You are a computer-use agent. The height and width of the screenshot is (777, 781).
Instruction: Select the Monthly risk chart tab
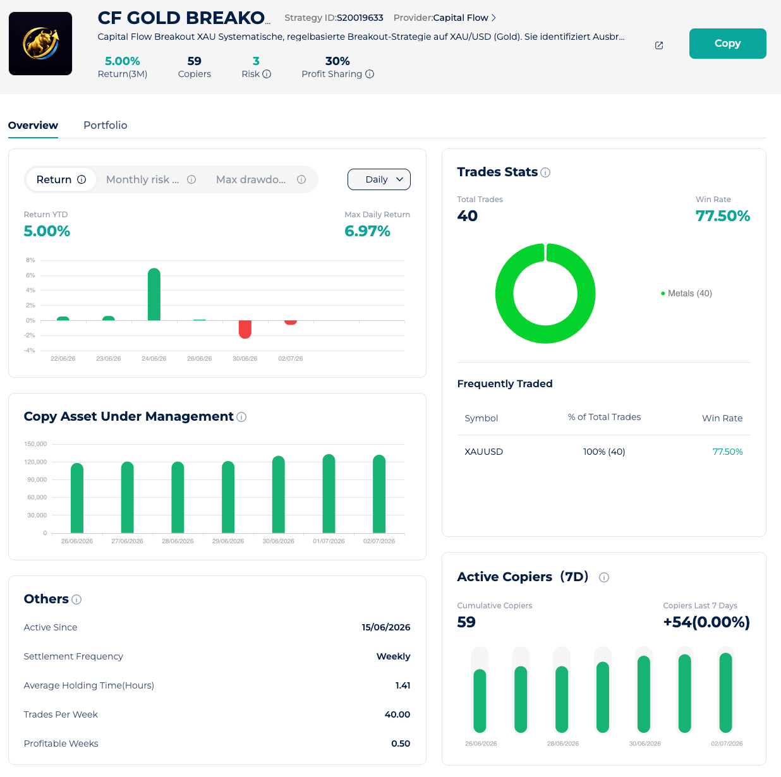coord(151,179)
